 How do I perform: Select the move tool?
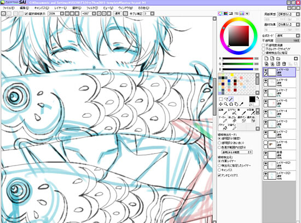pyautogui.click(x=221, y=104)
